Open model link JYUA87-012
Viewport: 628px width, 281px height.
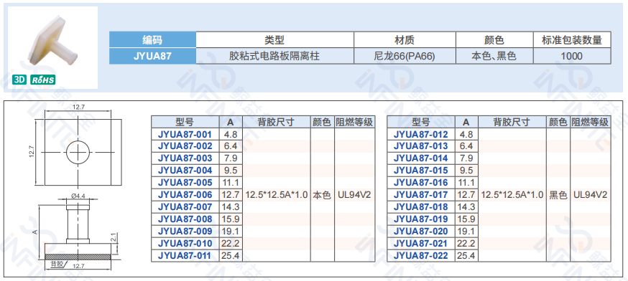(x=420, y=134)
